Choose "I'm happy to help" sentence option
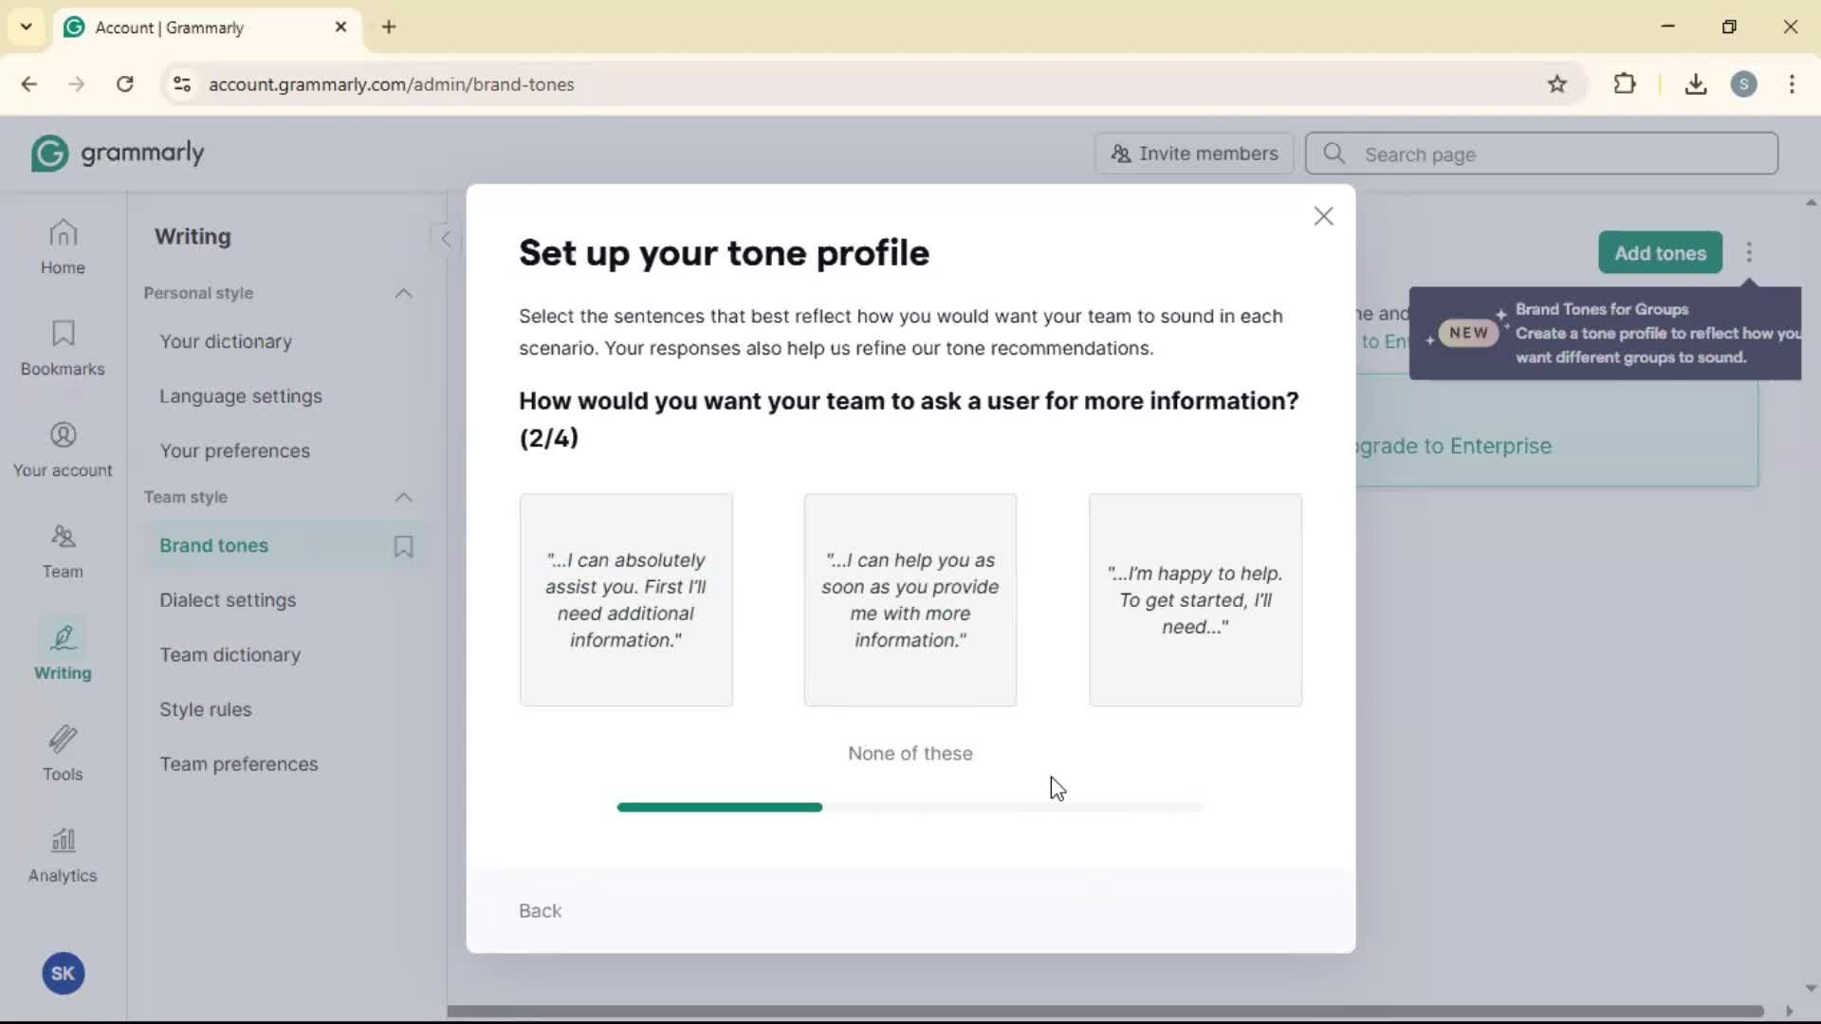This screenshot has width=1821, height=1024. pyautogui.click(x=1195, y=599)
